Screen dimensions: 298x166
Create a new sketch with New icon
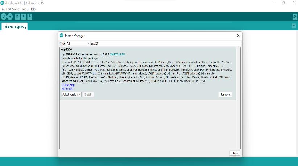coord(17,17)
